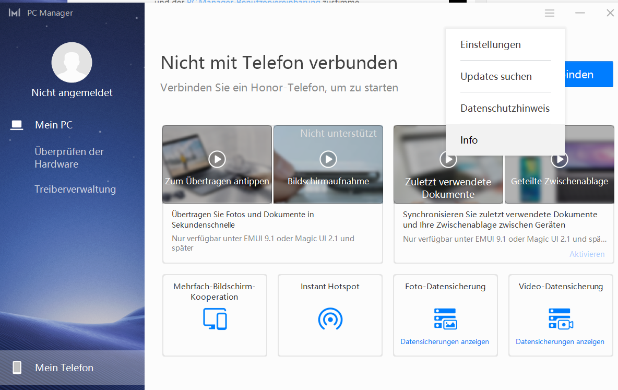Select Einstellungen from the menu
Image resolution: width=618 pixels, height=390 pixels.
(505, 44)
